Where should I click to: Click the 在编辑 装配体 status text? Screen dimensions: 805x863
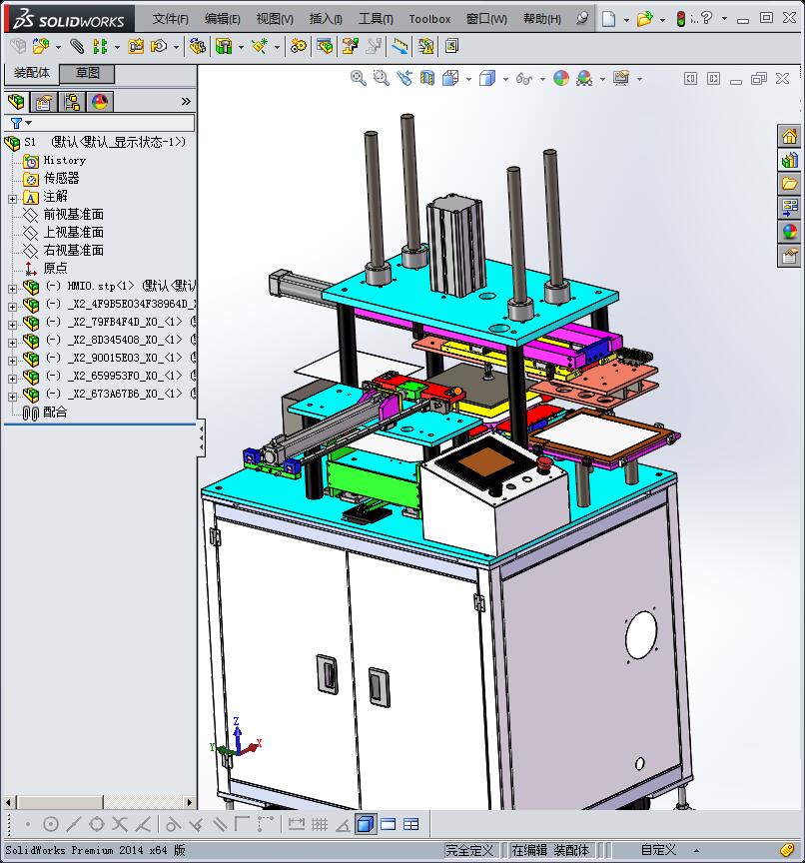(x=550, y=850)
